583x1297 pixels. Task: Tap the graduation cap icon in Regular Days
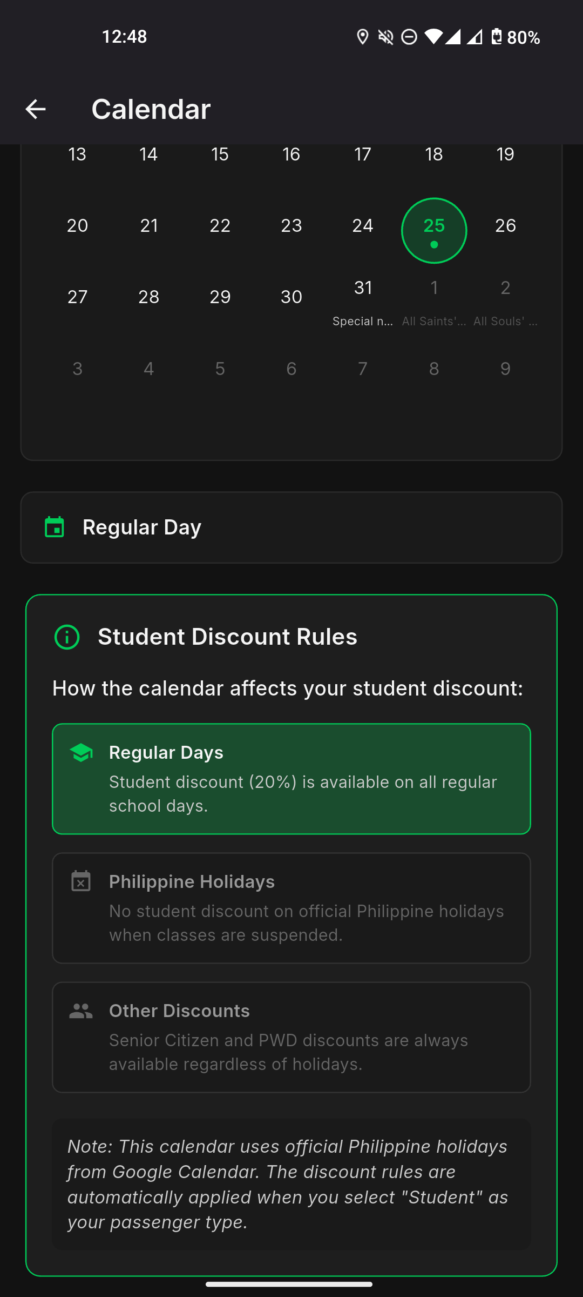[82, 752]
